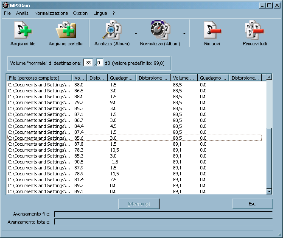Screen dimensions: 283x238
Task: Expand the Analizza dropdown arrow
Action: [136, 33]
